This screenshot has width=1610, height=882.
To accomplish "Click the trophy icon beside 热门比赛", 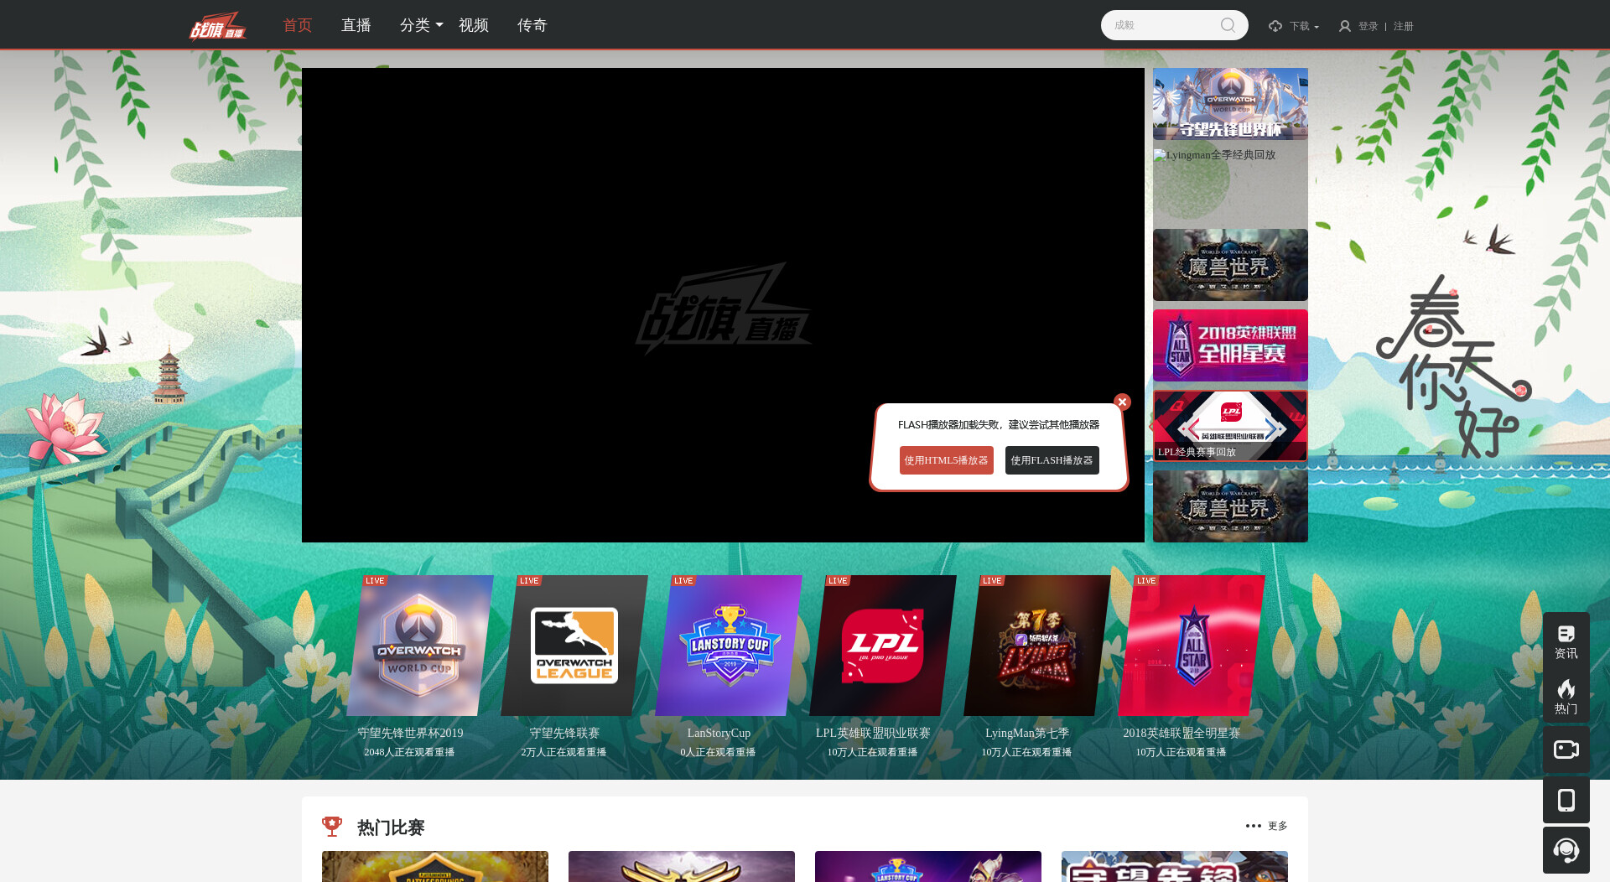I will click(x=332, y=827).
